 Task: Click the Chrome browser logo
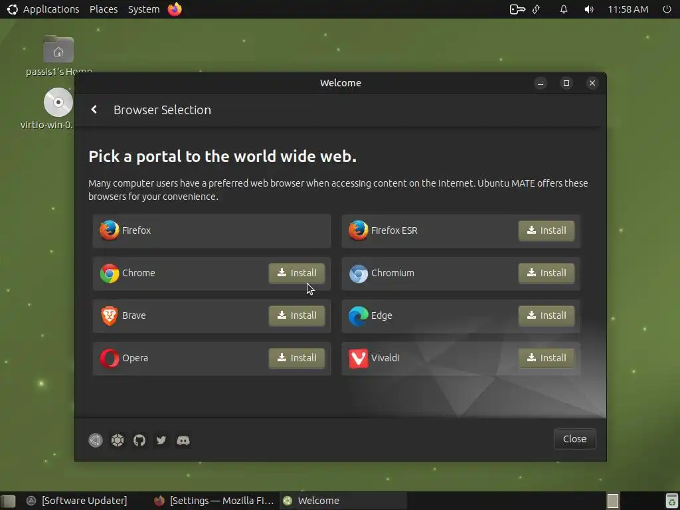click(x=110, y=273)
